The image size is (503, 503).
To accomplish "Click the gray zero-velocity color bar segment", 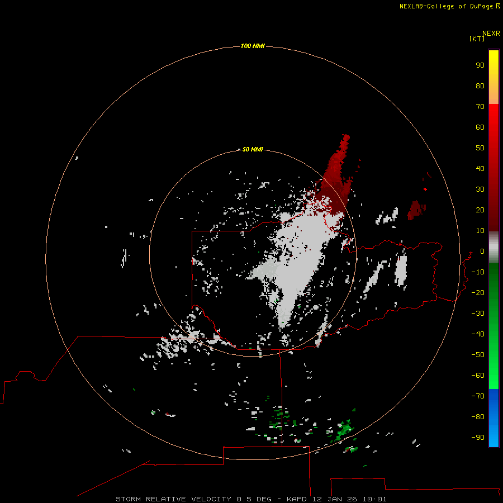I will tap(493, 248).
